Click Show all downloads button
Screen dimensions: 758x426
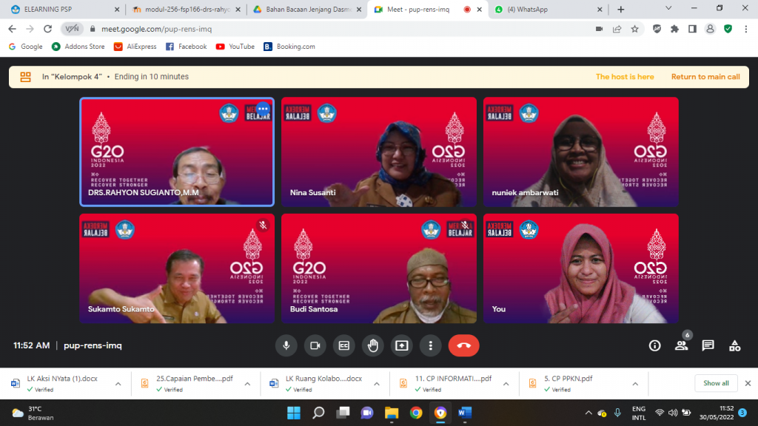pyautogui.click(x=716, y=383)
